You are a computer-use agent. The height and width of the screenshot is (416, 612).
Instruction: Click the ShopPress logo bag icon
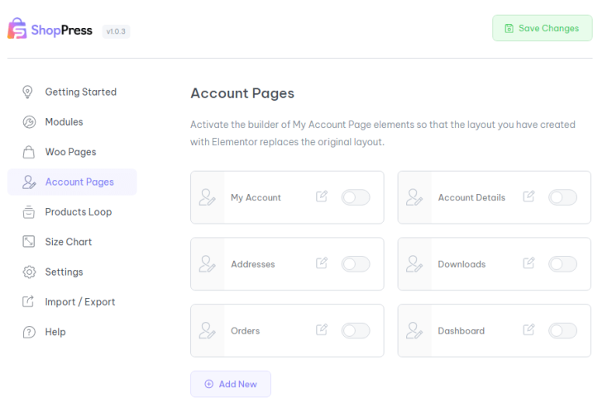(17, 28)
